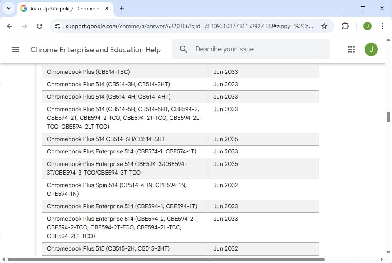The width and height of the screenshot is (392, 263).
Task: Close the Auto Update policy tab
Action: [107, 8]
